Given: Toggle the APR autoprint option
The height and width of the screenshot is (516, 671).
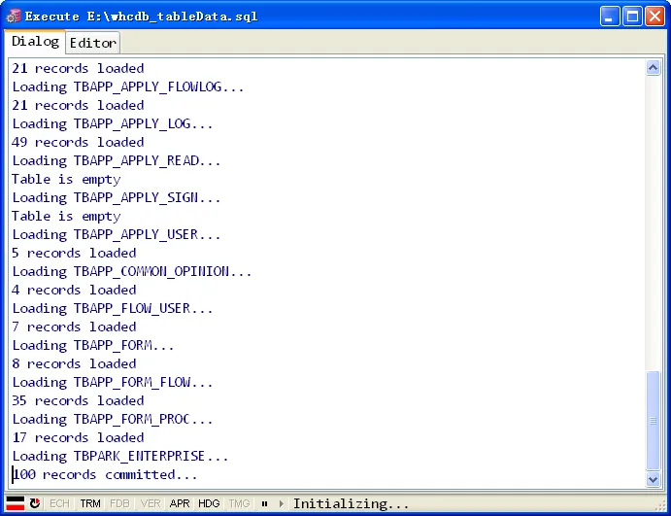Looking at the screenshot, I should [180, 503].
